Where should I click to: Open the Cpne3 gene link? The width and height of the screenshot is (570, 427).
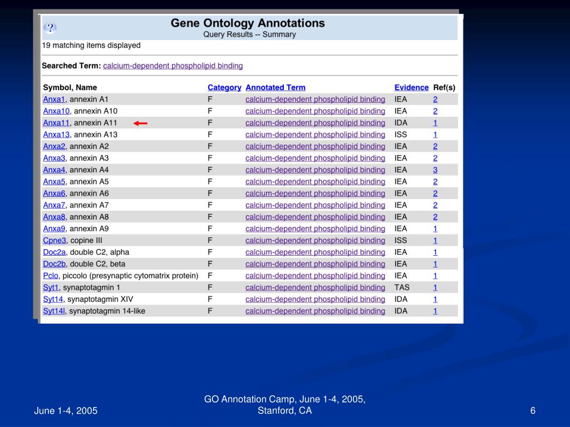click(55, 240)
